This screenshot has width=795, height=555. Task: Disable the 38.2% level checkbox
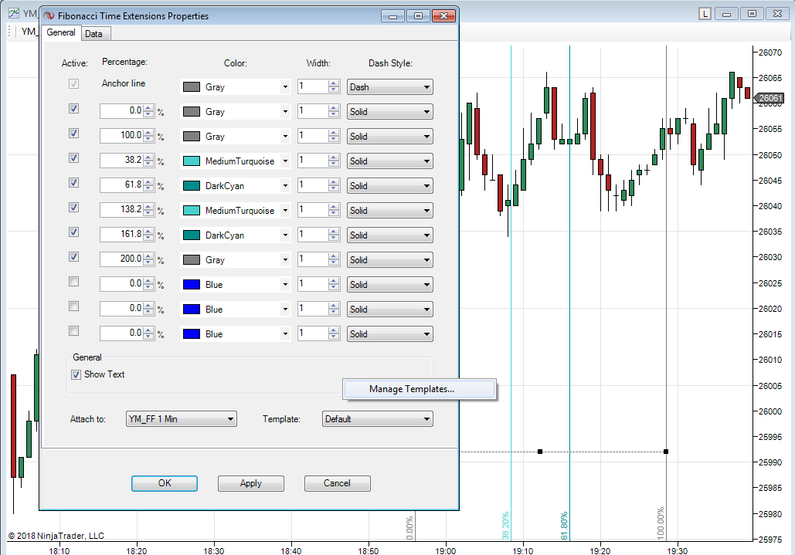(x=74, y=158)
